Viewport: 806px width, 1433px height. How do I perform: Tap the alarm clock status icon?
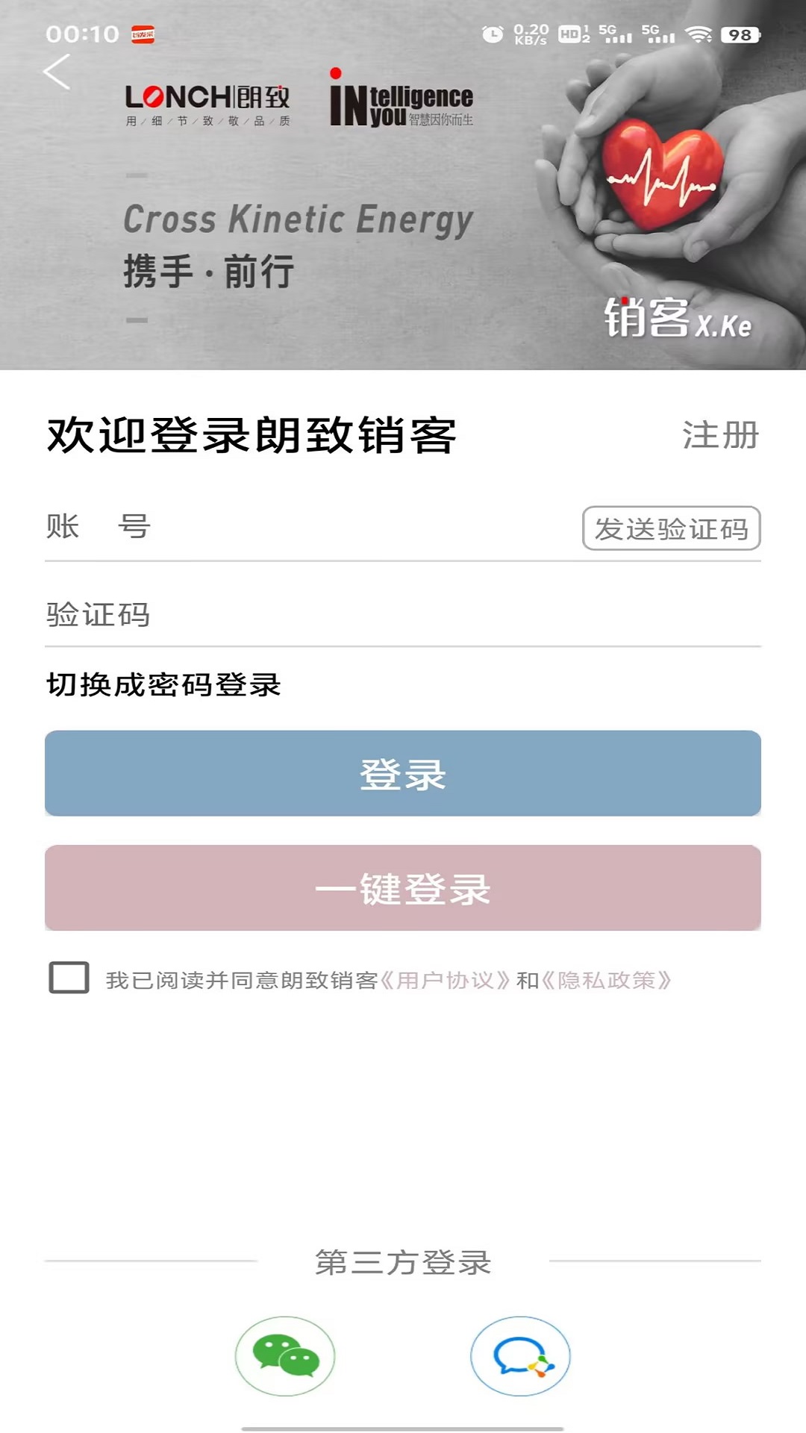point(493,34)
